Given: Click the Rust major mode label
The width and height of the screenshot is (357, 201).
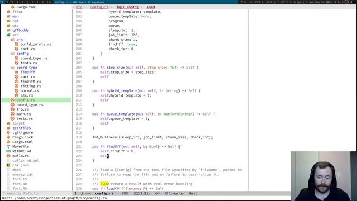Looking at the screenshot, I should 193,193.
